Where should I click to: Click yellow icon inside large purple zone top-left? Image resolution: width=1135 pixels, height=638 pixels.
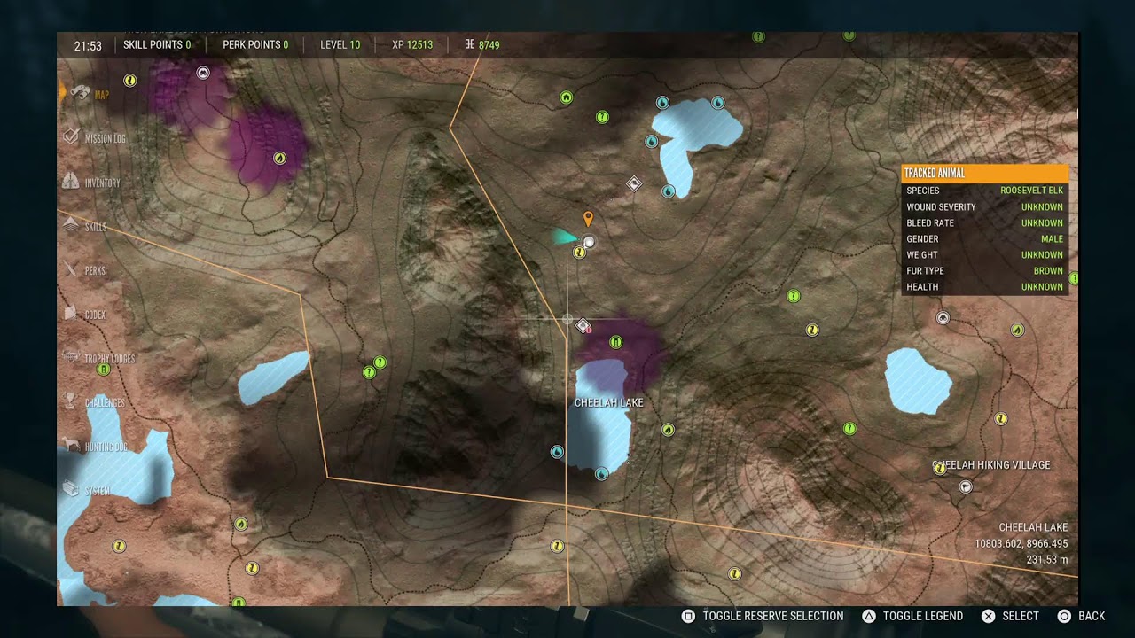[x=280, y=159]
